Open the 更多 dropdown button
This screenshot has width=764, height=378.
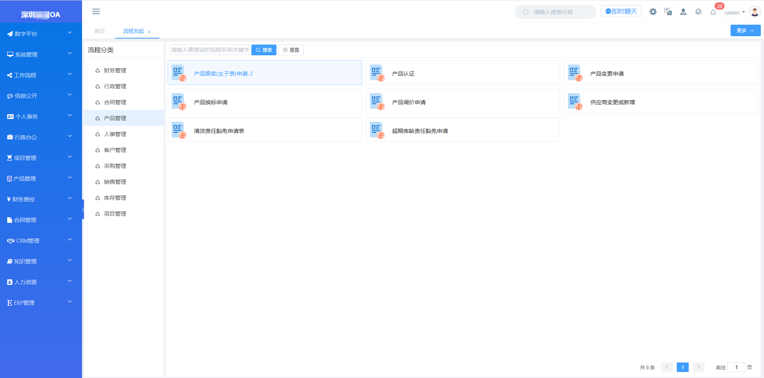point(745,30)
